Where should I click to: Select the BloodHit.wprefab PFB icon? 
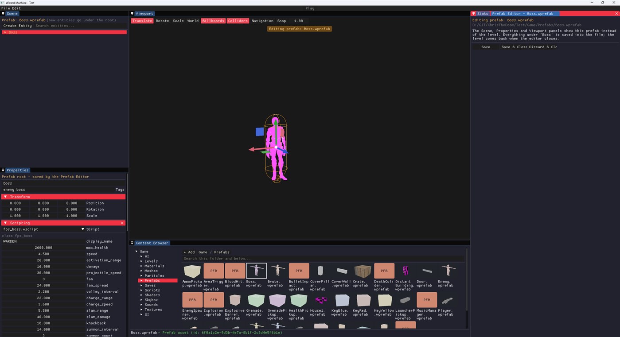[x=235, y=271]
